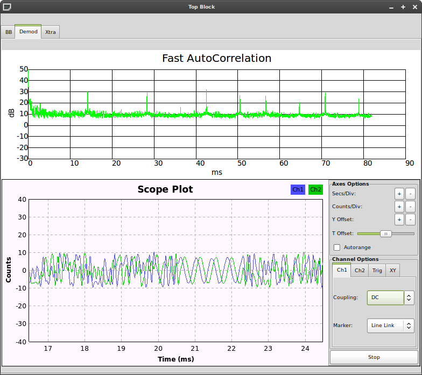The image size is (422, 375).
Task: Decrease Counts/Div with minus button
Action: tap(410, 207)
